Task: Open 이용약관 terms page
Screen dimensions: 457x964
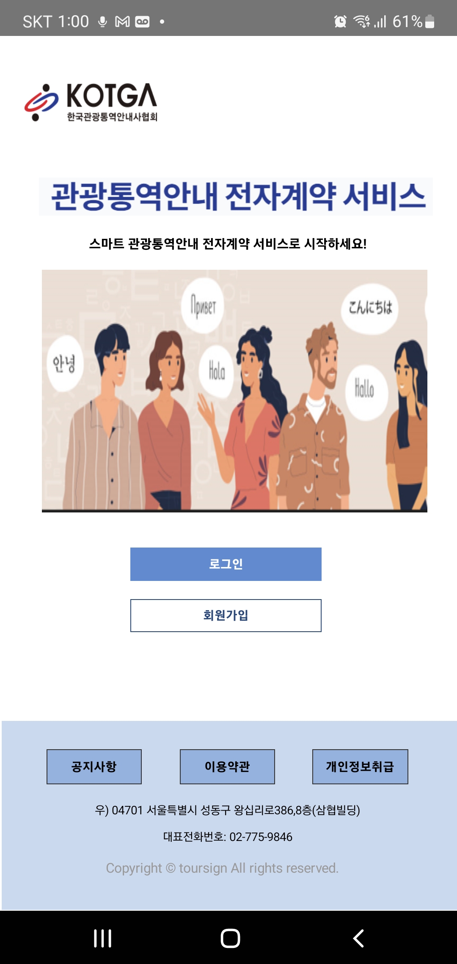Action: (x=227, y=767)
